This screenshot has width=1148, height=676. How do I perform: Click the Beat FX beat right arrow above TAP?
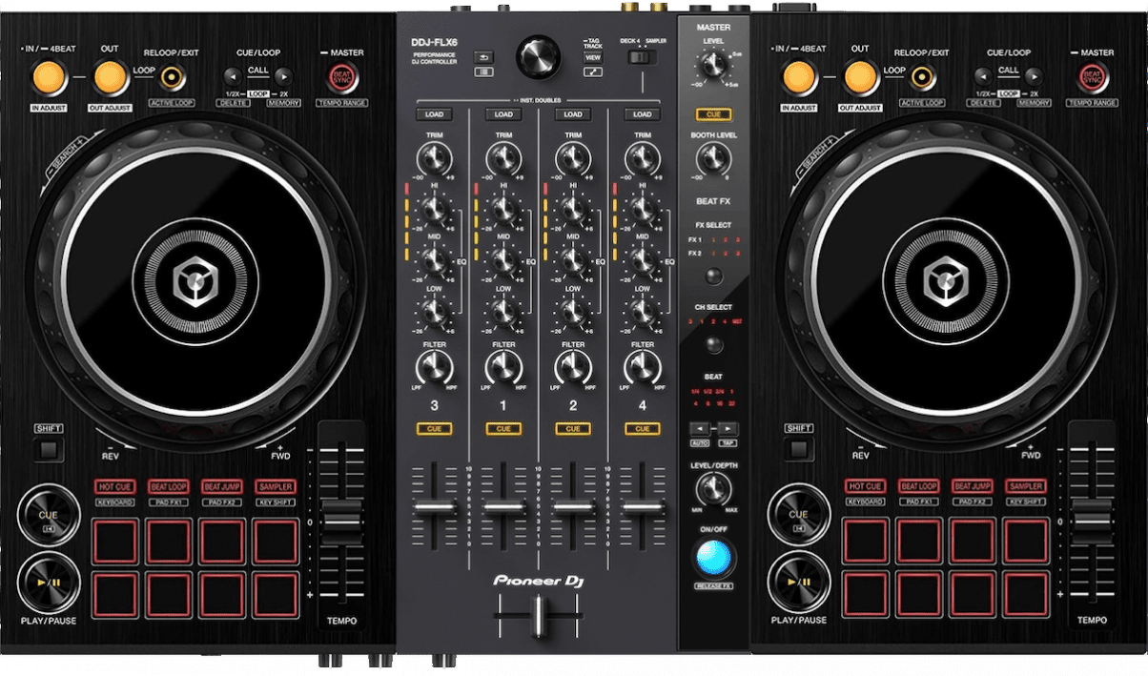coord(727,429)
